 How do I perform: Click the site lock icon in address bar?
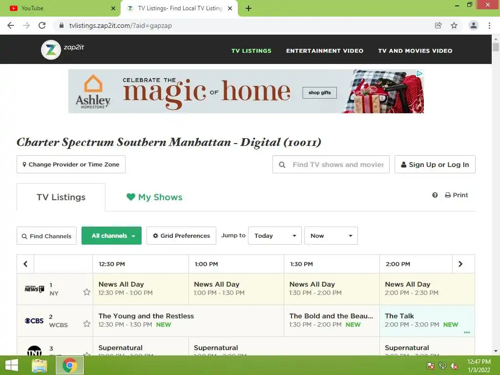pyautogui.click(x=62, y=25)
